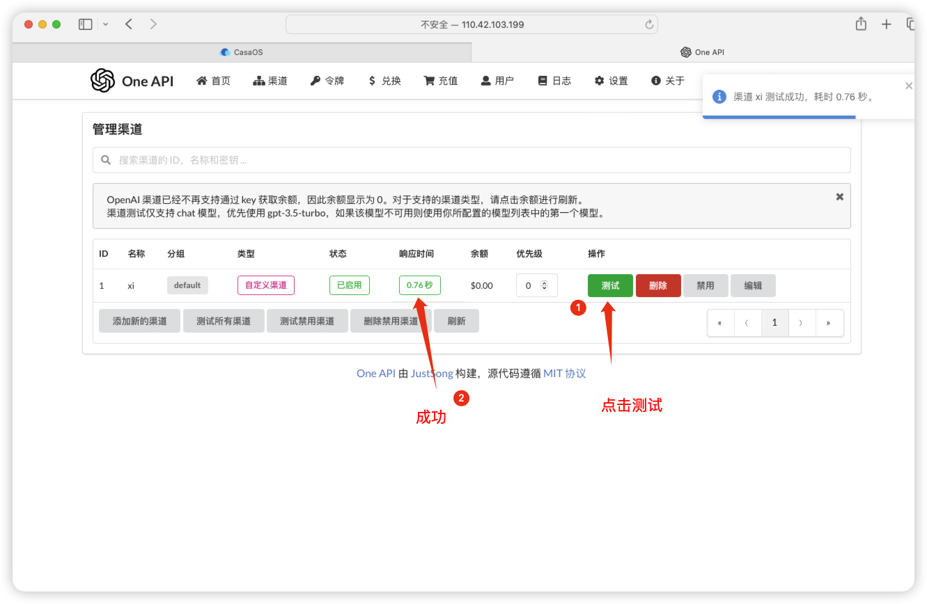The width and height of the screenshot is (927, 604).
Task: Reload the page with refresh icon
Action: [x=649, y=24]
